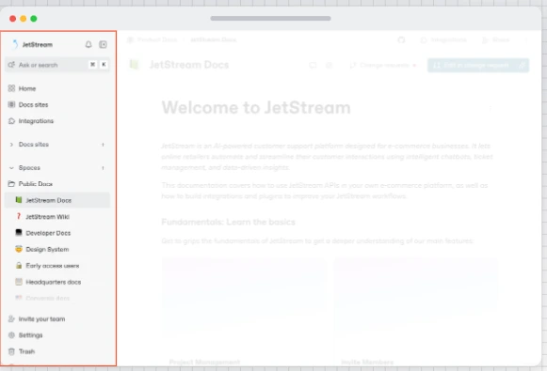Expand the Docs sites section chevron
This screenshot has width=547, height=371.
[x=11, y=145]
